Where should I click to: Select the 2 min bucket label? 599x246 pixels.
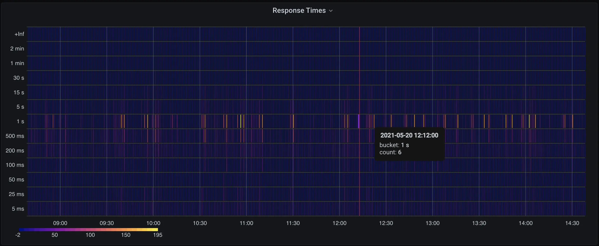click(17, 49)
